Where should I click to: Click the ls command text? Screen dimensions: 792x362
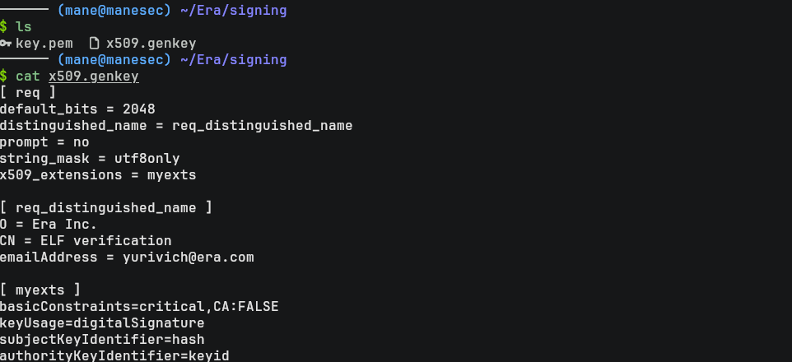coord(23,26)
